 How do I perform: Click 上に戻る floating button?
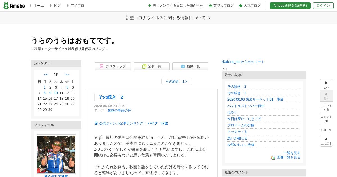pyautogui.click(x=326, y=141)
